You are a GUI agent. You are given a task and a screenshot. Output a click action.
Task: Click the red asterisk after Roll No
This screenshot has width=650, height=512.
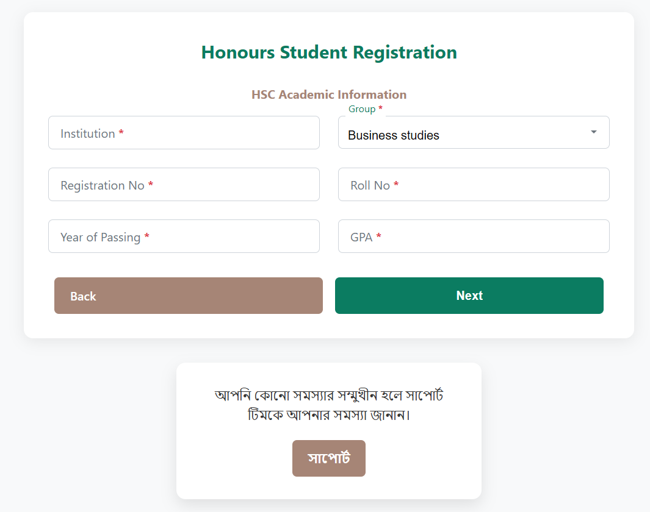point(396,185)
